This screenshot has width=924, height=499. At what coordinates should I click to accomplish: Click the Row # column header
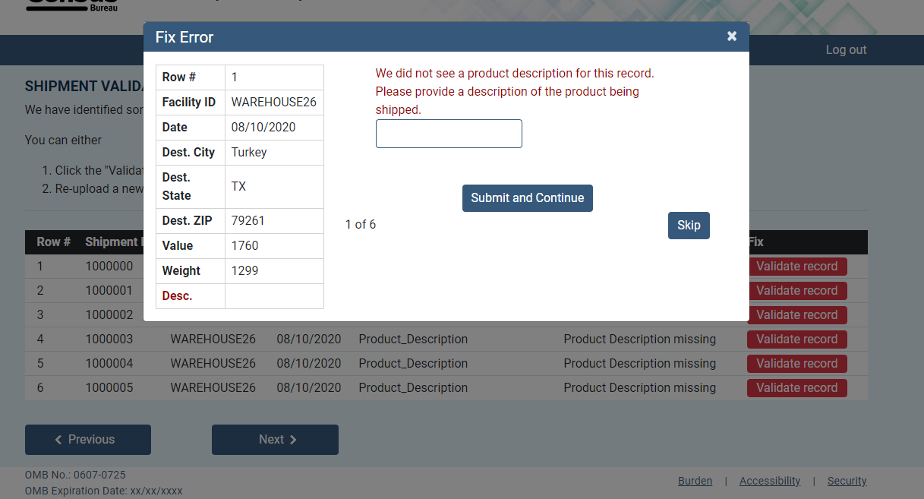[x=53, y=242]
